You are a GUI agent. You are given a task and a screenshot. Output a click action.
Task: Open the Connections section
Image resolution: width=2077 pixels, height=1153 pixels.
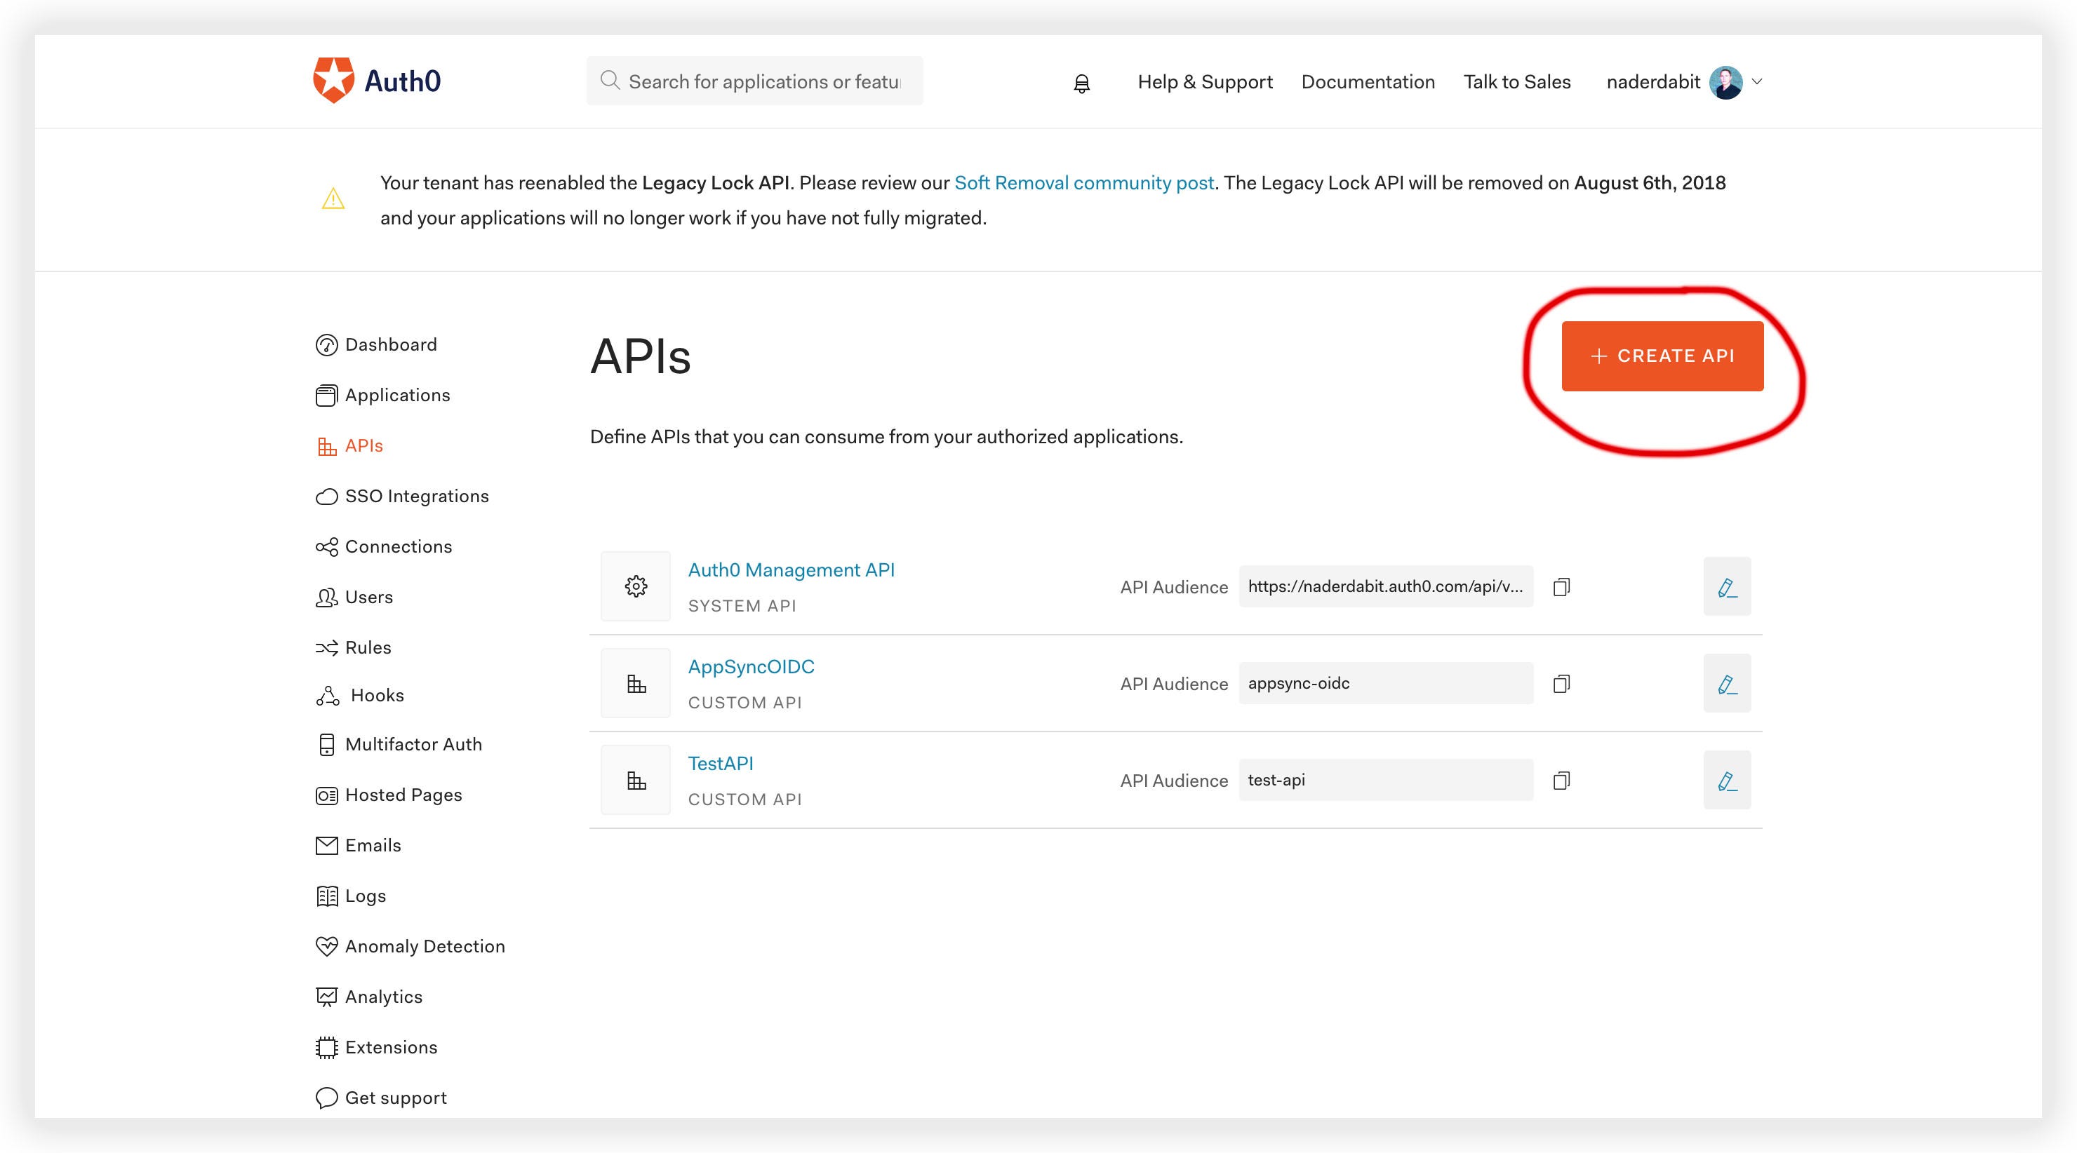pyautogui.click(x=384, y=547)
